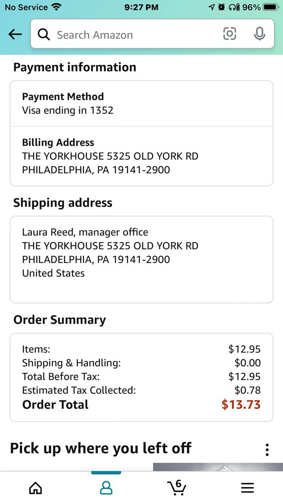Tap the Visa ending in 1352 text
This screenshot has height=504, width=283.
click(x=68, y=110)
